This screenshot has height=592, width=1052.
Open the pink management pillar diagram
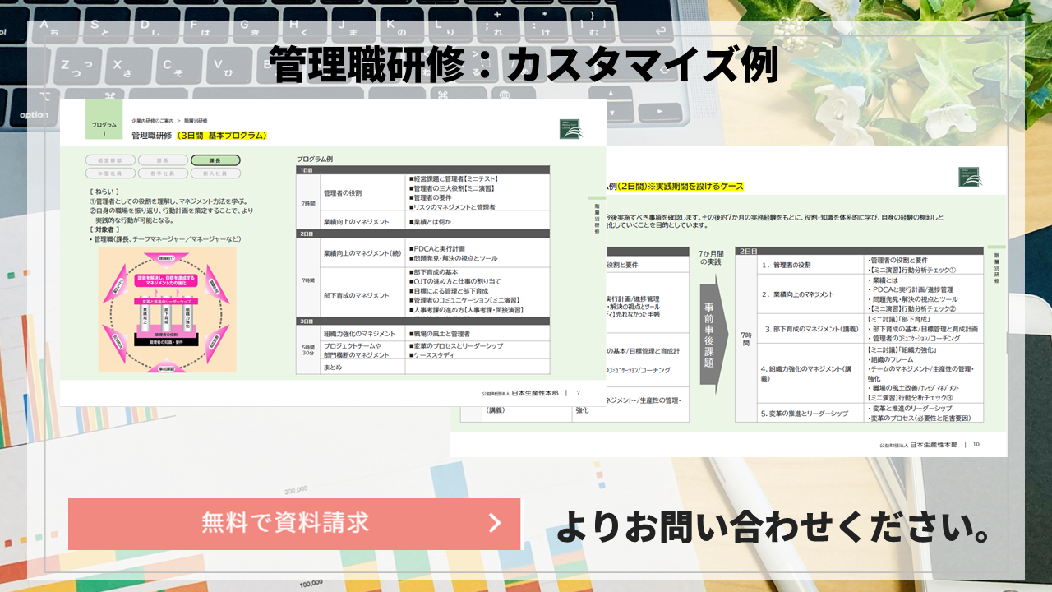[168, 310]
